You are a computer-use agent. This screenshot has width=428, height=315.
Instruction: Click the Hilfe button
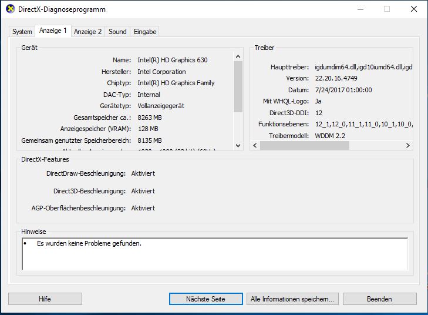(x=45, y=299)
